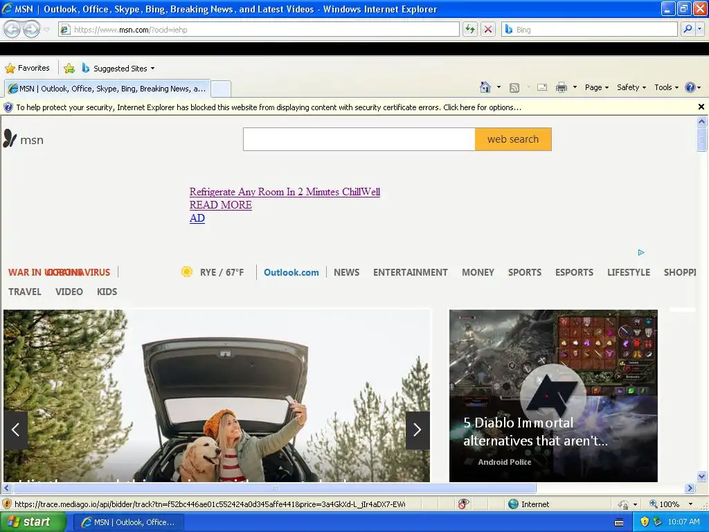Open the recent pages dropdown arrow
The height and width of the screenshot is (532, 709).
(x=46, y=30)
